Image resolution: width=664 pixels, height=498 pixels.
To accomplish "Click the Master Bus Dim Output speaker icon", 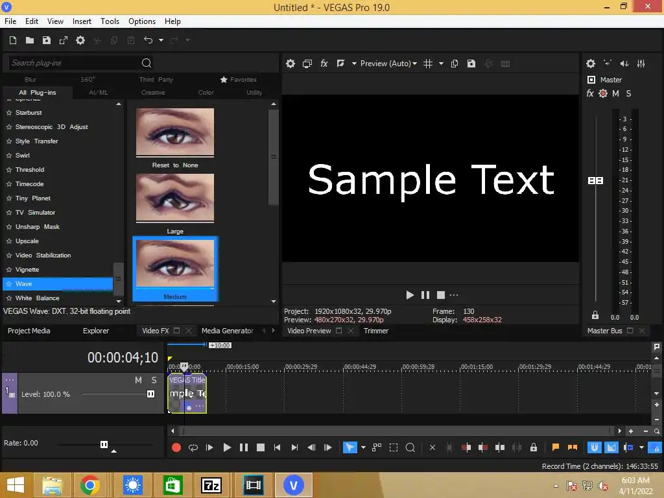I will (624, 64).
